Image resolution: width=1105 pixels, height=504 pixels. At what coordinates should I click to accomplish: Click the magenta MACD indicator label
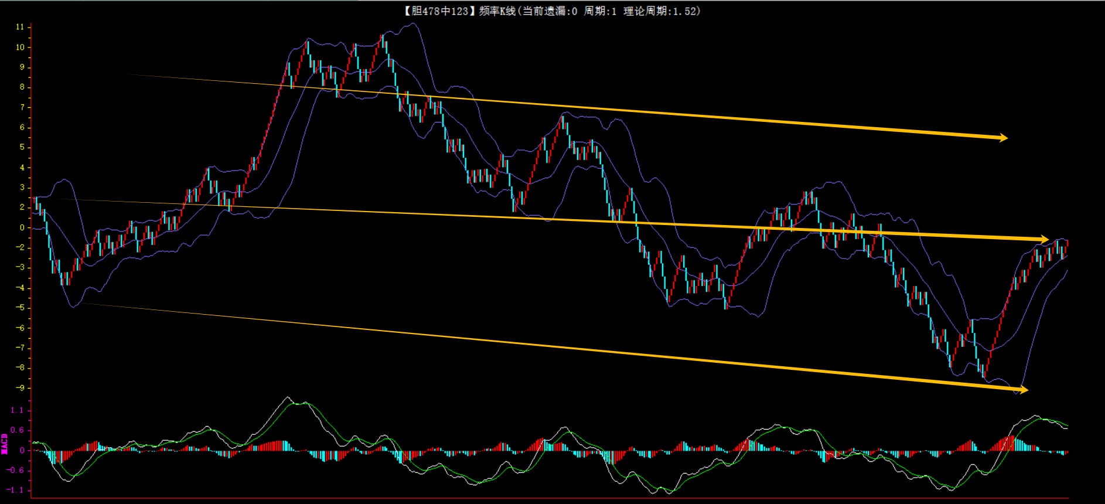click(x=5, y=444)
